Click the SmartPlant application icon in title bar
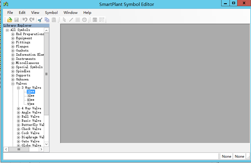The height and width of the screenshot is (163, 251). [6, 4]
